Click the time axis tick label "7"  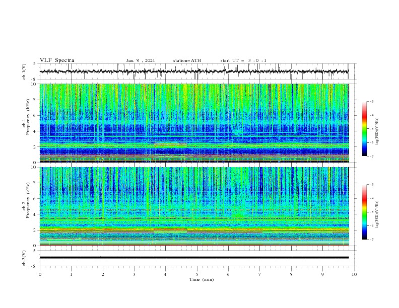(x=260, y=274)
